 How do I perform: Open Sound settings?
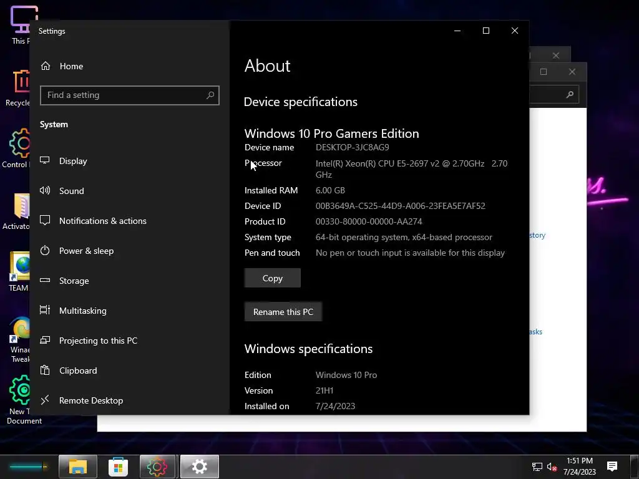tap(130, 191)
